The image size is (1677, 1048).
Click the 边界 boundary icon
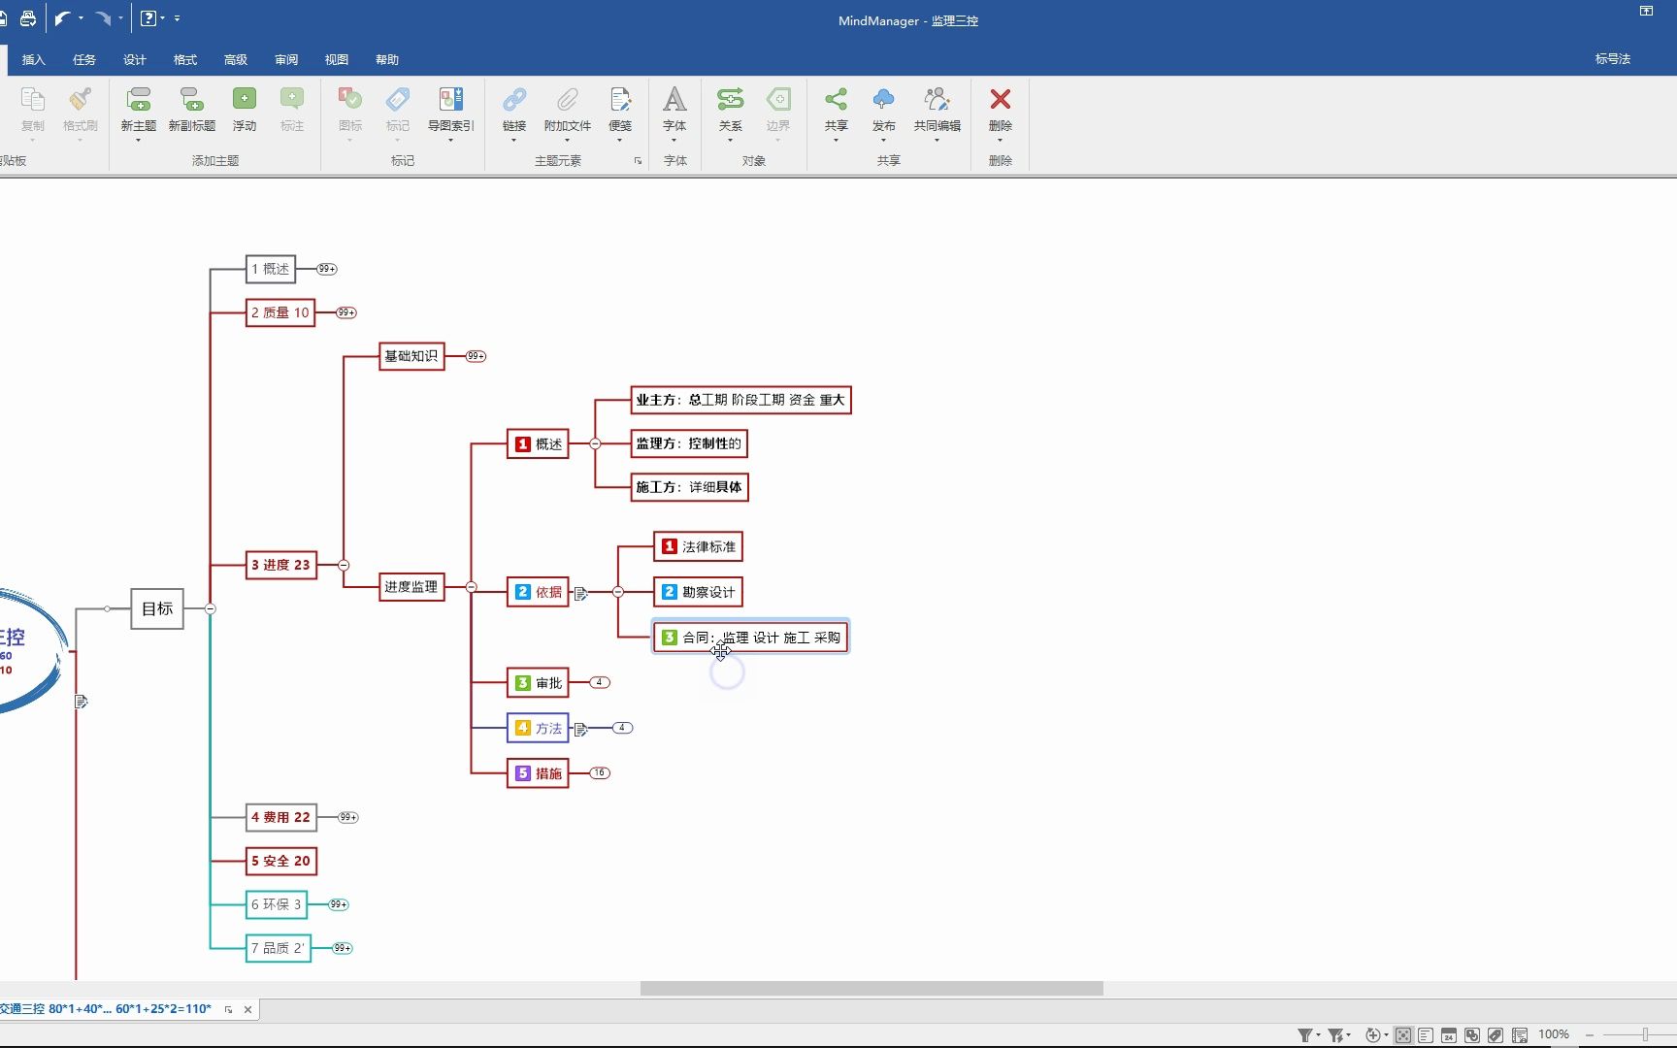(778, 100)
